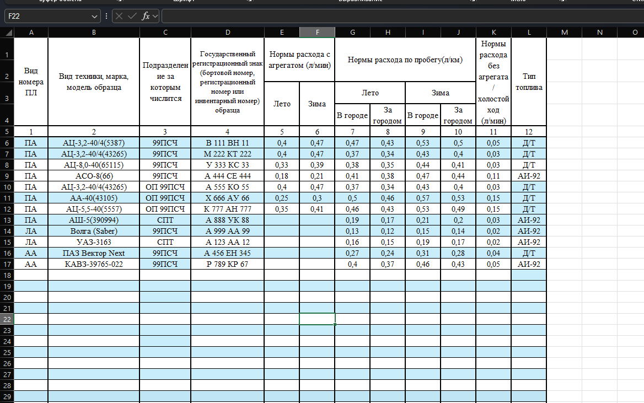Screen dimensions: 644x403
Task: Click cell with АЦ-8,0-40(65115)
Action: click(x=94, y=165)
